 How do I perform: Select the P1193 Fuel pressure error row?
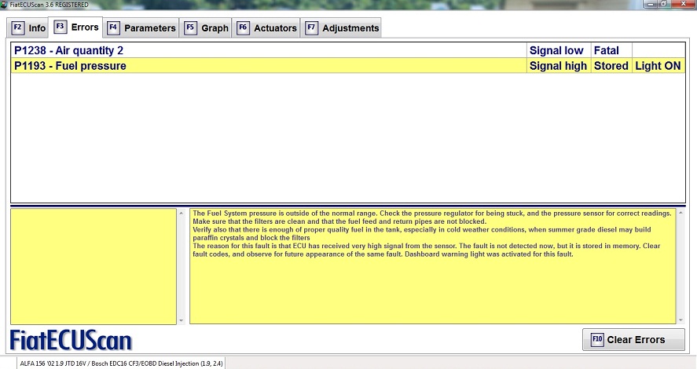(71, 66)
